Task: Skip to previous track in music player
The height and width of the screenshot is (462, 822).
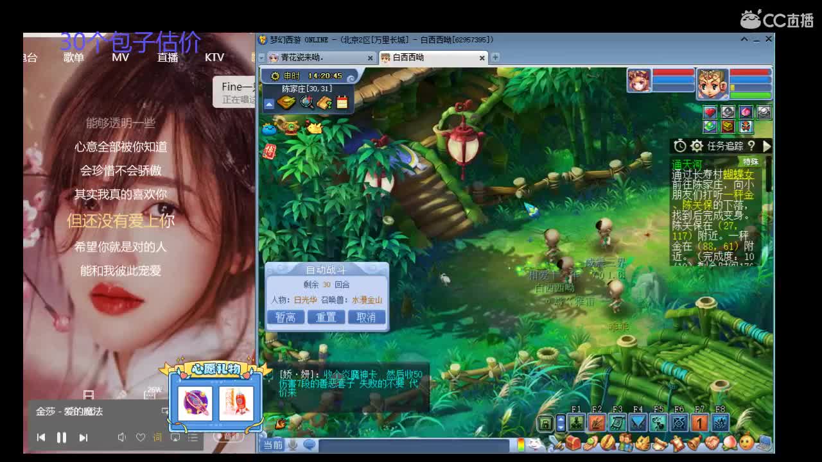Action: click(40, 438)
